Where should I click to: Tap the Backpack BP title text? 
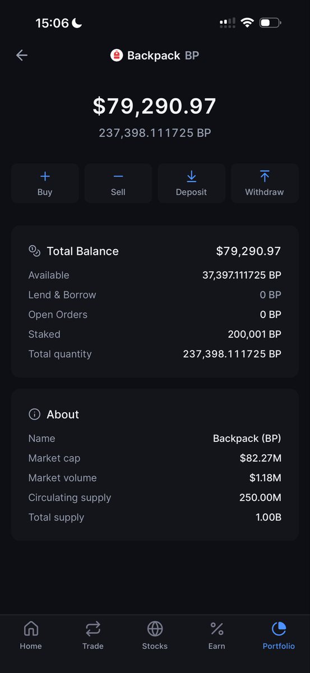pos(163,56)
